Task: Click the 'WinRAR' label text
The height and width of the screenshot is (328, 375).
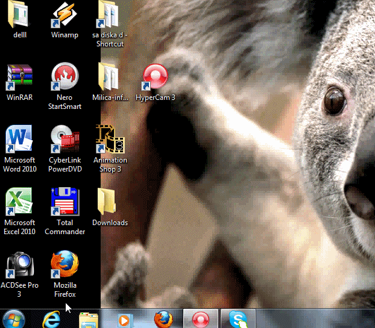Action: (x=20, y=97)
